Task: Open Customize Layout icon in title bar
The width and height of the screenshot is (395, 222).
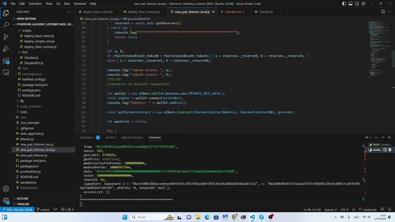Action: click(364, 4)
